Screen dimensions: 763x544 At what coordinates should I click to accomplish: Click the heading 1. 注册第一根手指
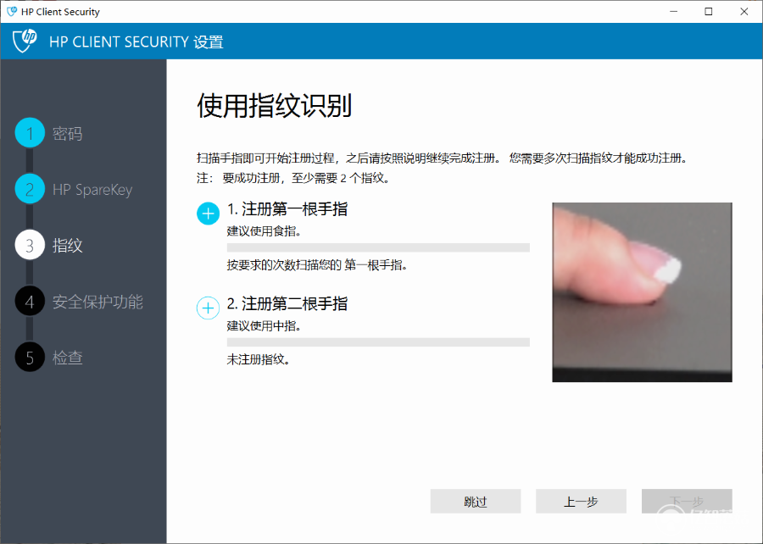point(287,209)
